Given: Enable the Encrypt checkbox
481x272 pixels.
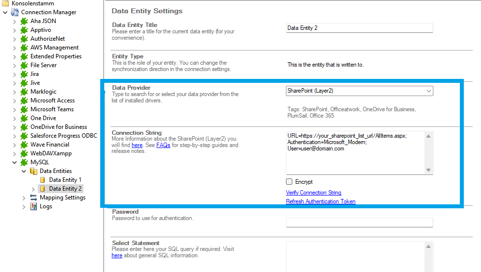Looking at the screenshot, I should coord(289,182).
